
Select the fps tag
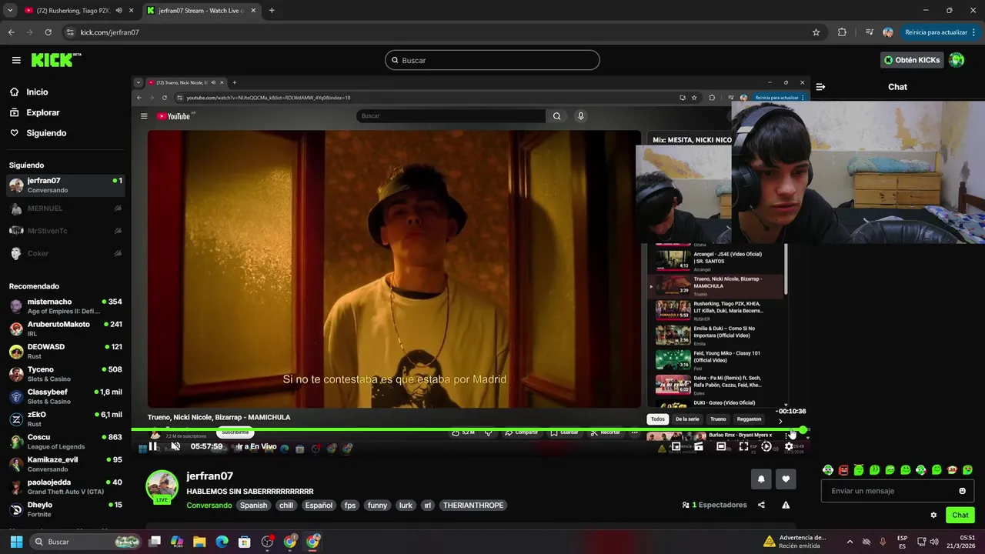(350, 506)
